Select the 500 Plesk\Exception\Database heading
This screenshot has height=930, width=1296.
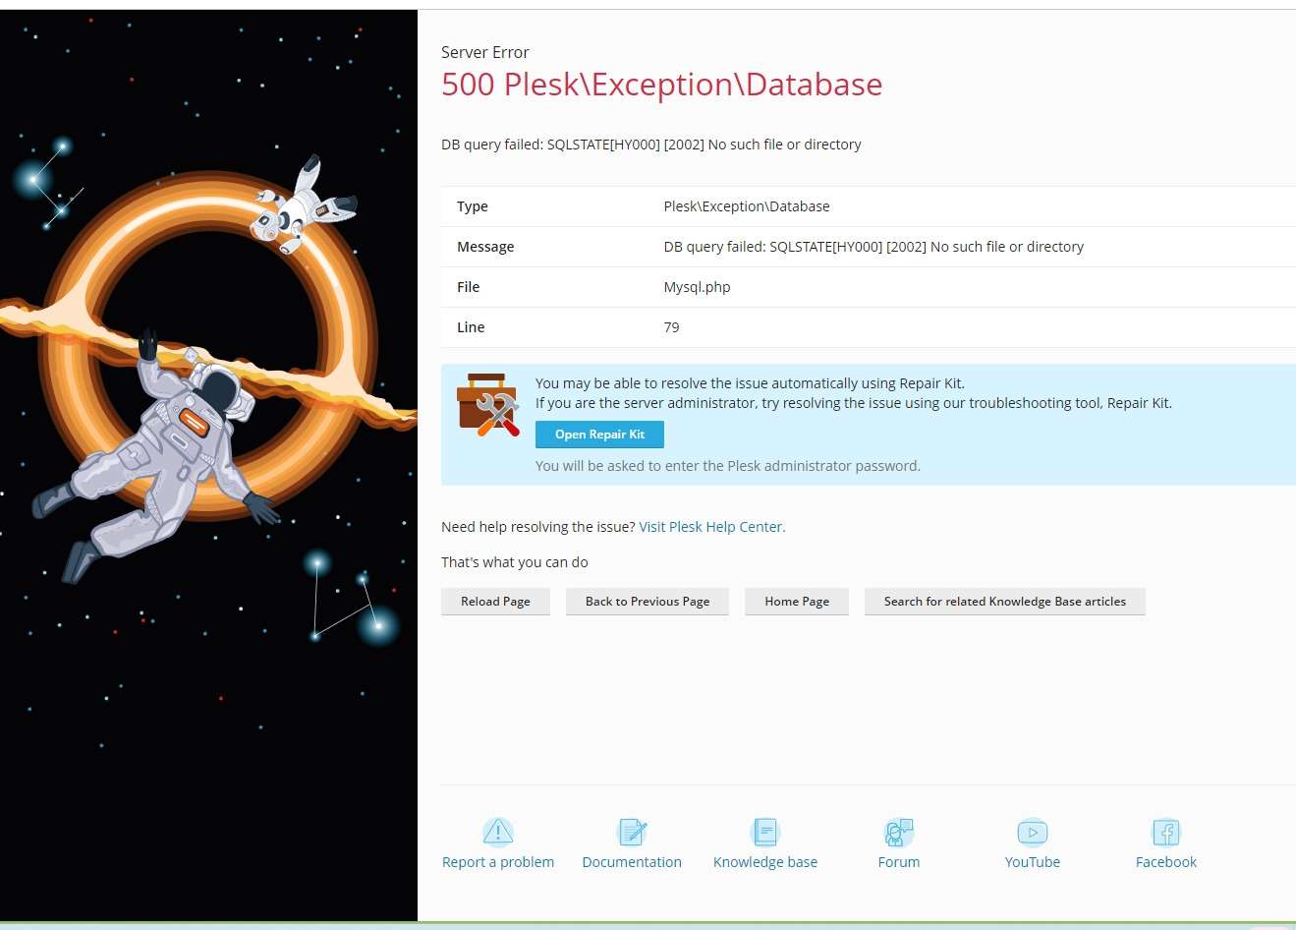pyautogui.click(x=662, y=85)
